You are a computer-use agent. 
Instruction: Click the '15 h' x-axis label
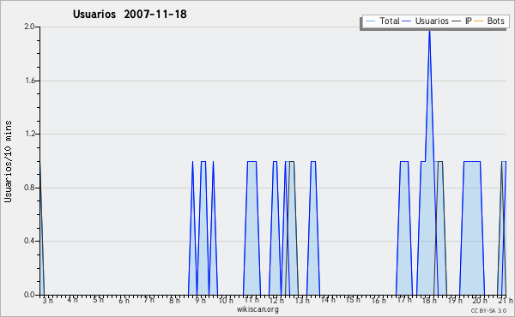(353, 300)
